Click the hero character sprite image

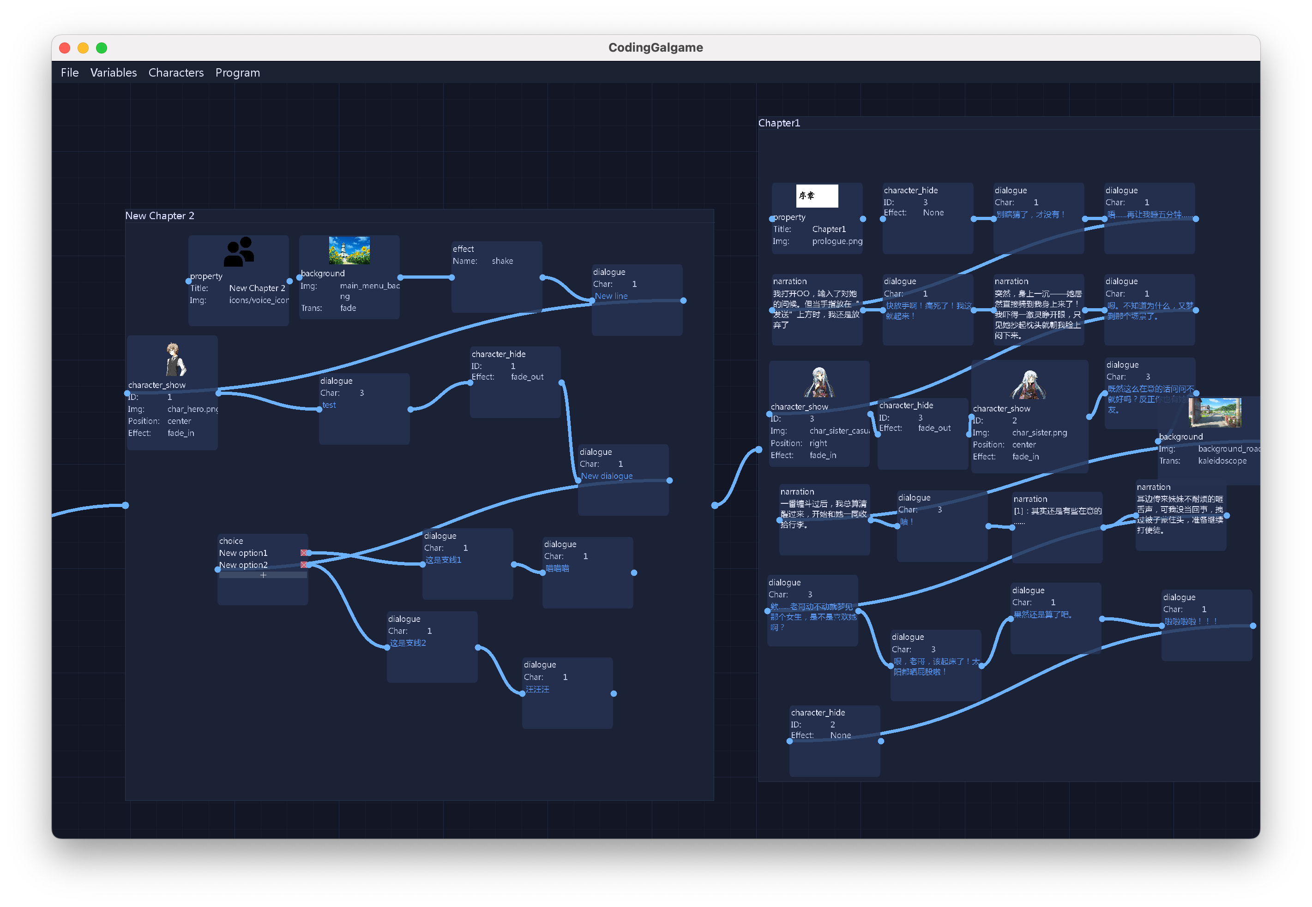[x=173, y=360]
